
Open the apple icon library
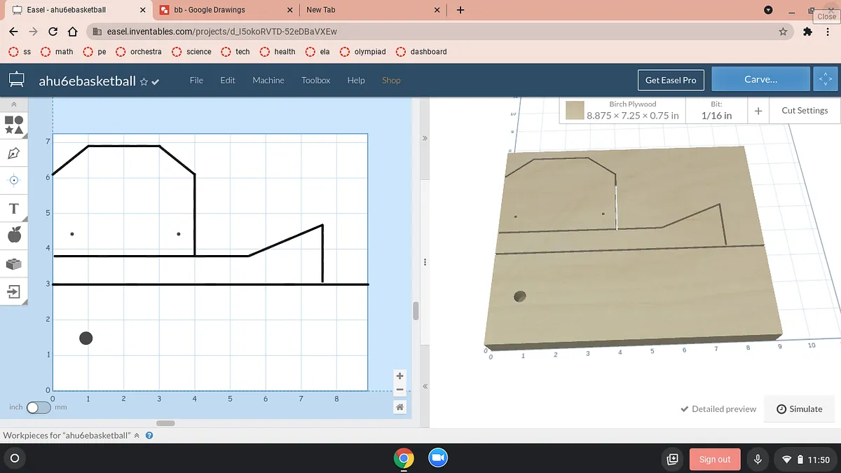14,235
